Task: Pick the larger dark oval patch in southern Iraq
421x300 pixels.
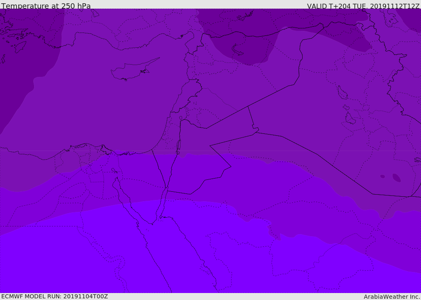Action: [x=396, y=178]
